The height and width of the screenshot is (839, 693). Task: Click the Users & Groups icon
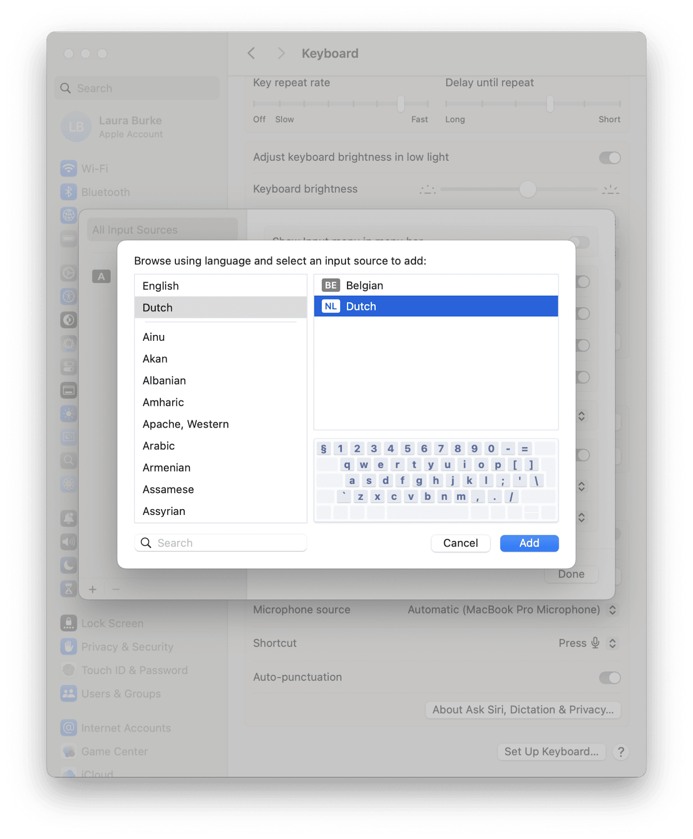68,693
